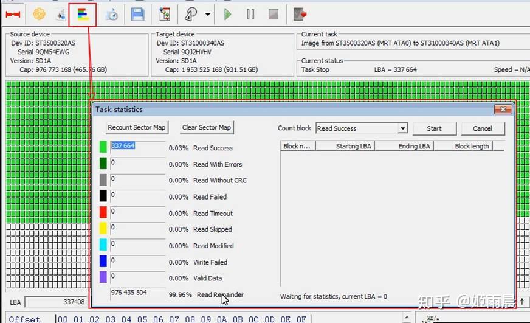Click the dark green Read With Errors swatch
Viewport: 530px width, 323px height.
click(x=103, y=163)
